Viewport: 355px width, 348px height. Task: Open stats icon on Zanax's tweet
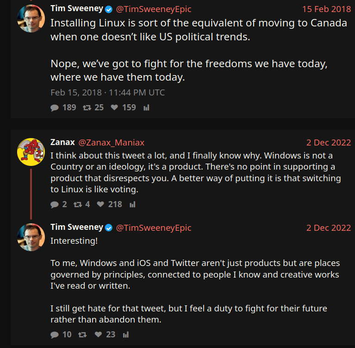click(x=132, y=204)
